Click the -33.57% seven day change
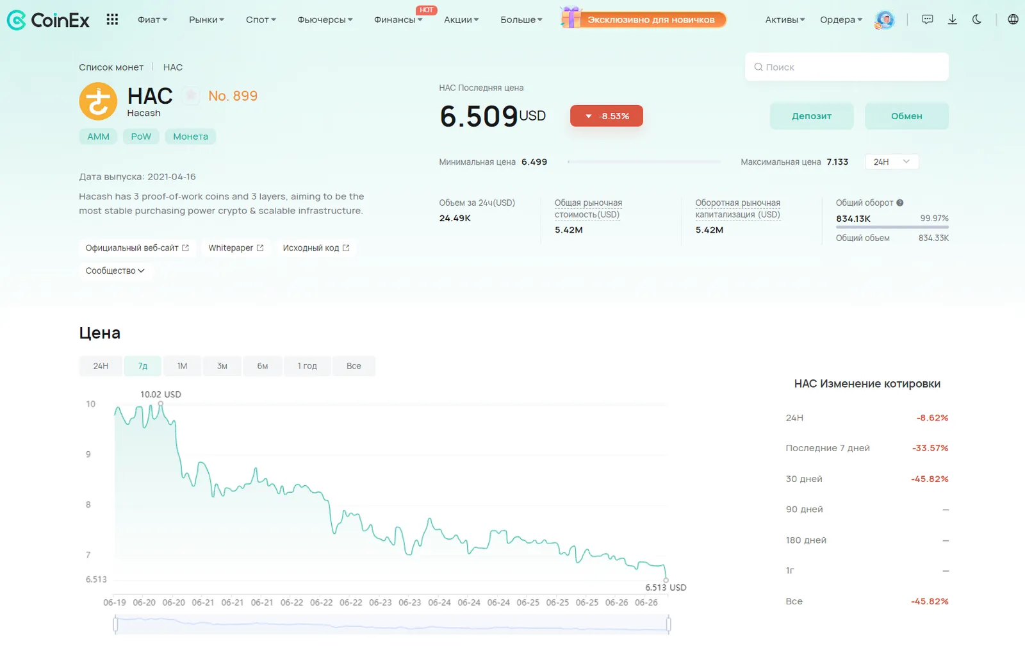1025x655 pixels. [x=930, y=448]
